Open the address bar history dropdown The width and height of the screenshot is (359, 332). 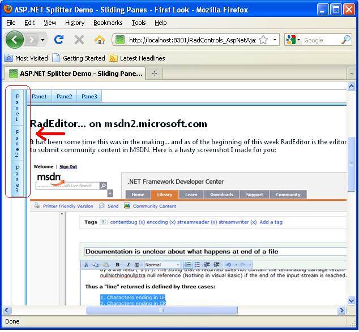pyautogui.click(x=275, y=40)
